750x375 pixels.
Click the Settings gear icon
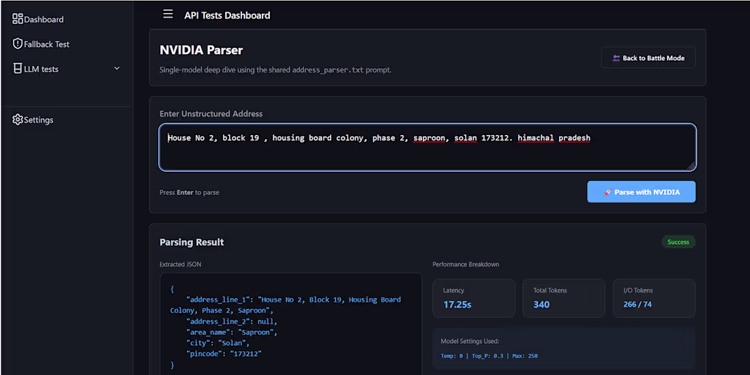point(18,119)
